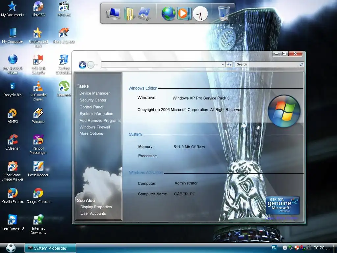Click the soccer ball Start button
The width and height of the screenshot is (337, 253).
(x=11, y=248)
